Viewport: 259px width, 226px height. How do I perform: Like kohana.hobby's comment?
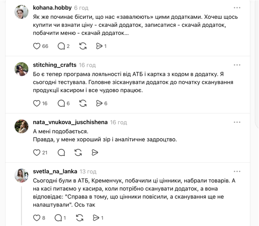(37, 46)
